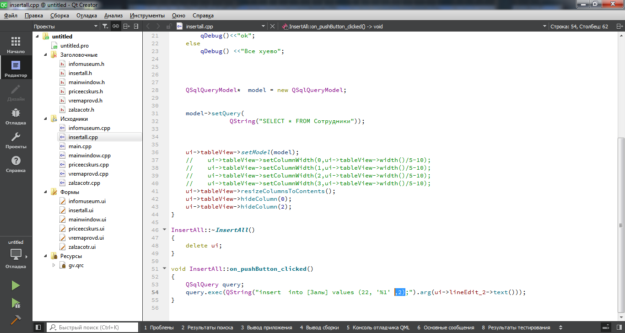625x333 pixels.
Task: Select insertall.cpp in Исходники
Action: pos(83,137)
